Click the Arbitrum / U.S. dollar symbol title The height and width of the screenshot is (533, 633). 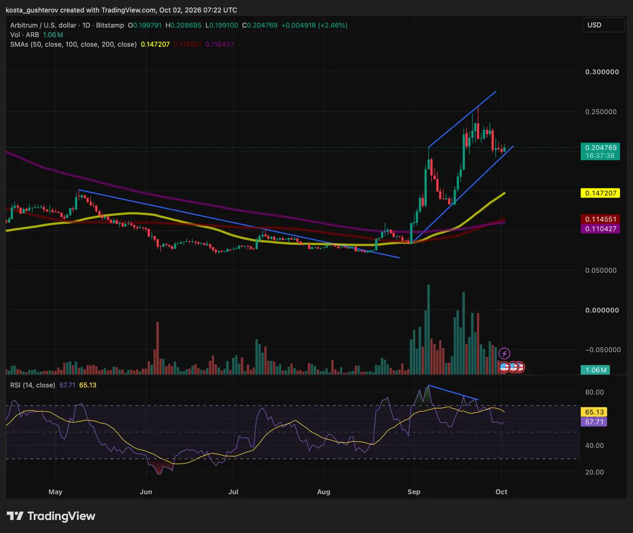44,25
